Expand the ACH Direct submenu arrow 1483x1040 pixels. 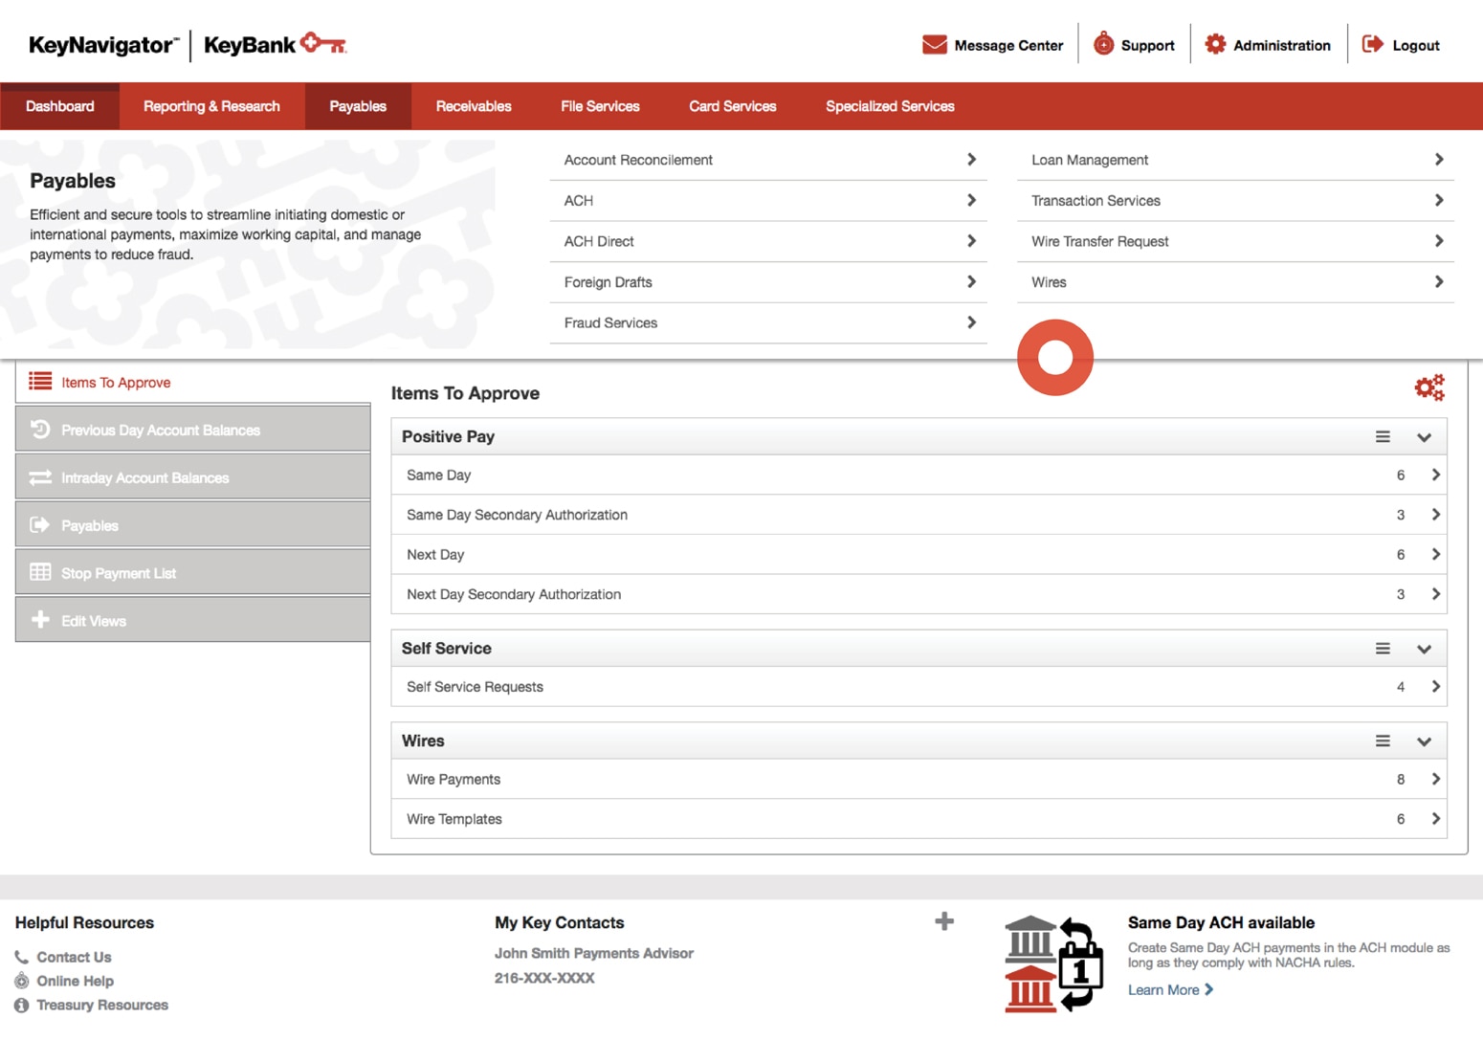971,241
